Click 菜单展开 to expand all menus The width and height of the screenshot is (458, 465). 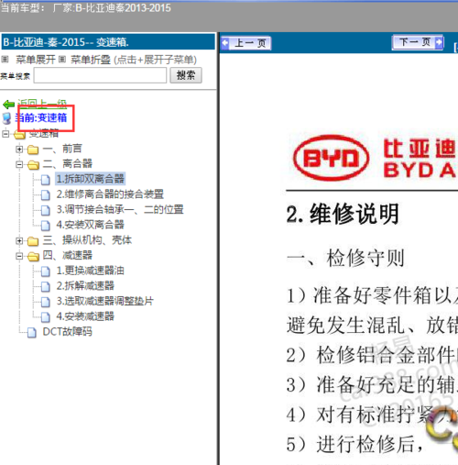pyautogui.click(x=36, y=60)
